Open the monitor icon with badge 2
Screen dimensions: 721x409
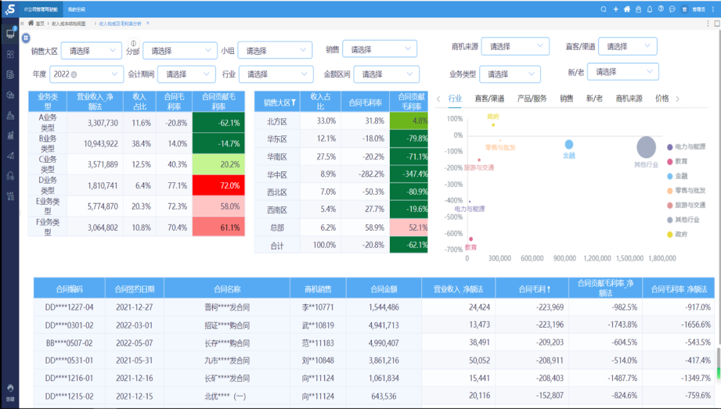pos(11,33)
